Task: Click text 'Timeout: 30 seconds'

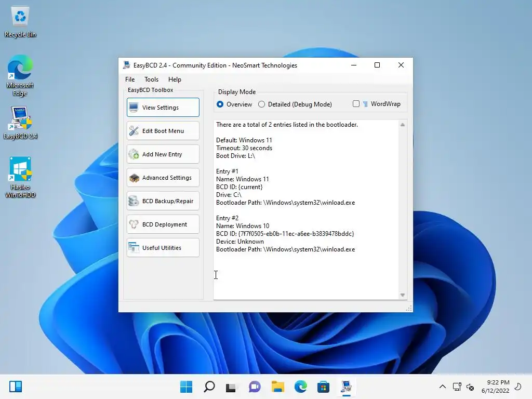Action: pos(244,148)
